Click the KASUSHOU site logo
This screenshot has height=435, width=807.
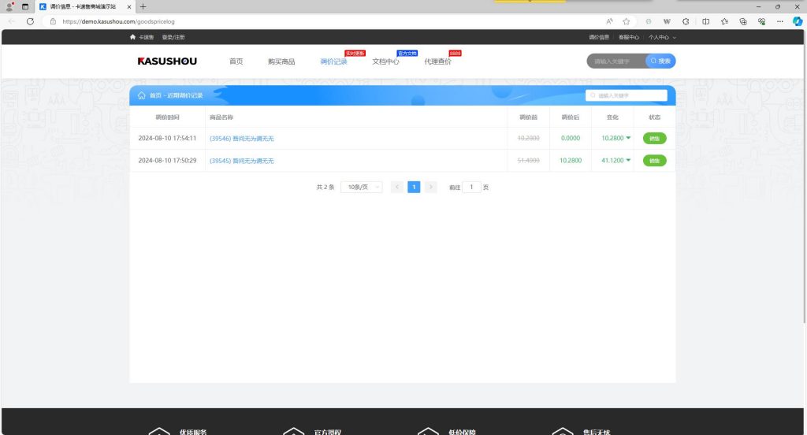click(167, 61)
